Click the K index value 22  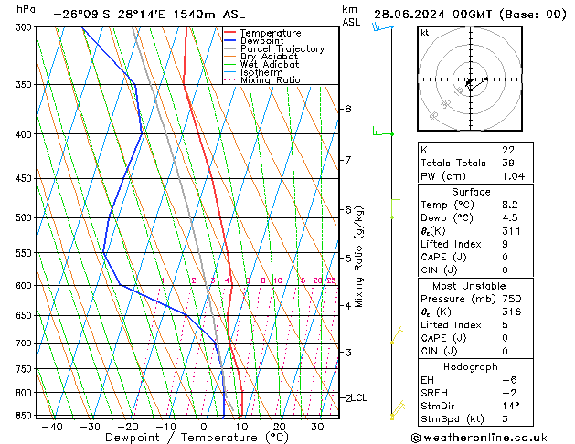point(508,150)
